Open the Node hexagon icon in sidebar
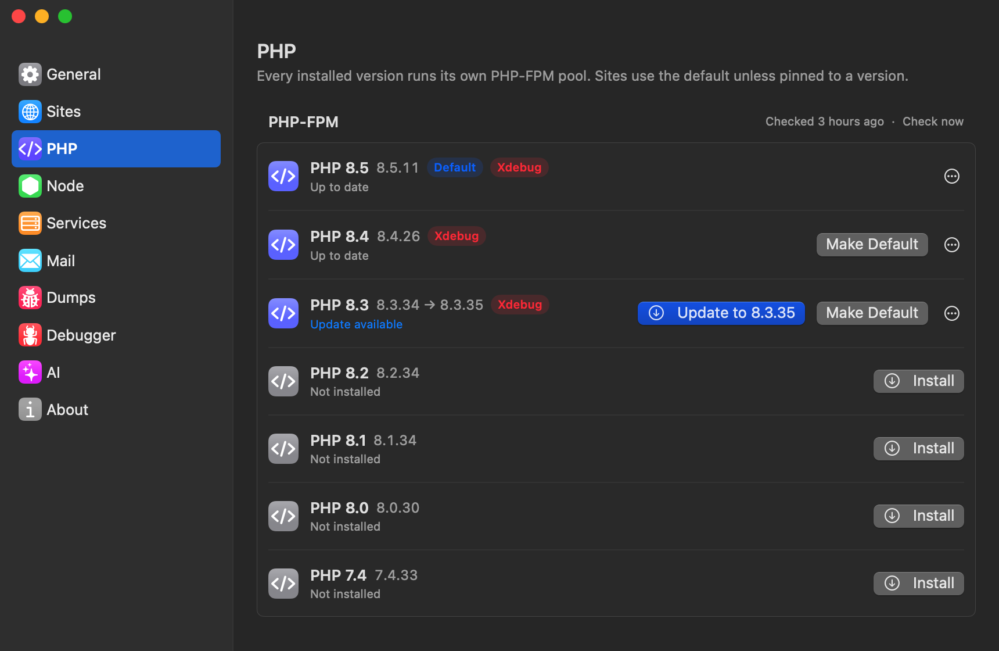Image resolution: width=999 pixels, height=651 pixels. 30,186
